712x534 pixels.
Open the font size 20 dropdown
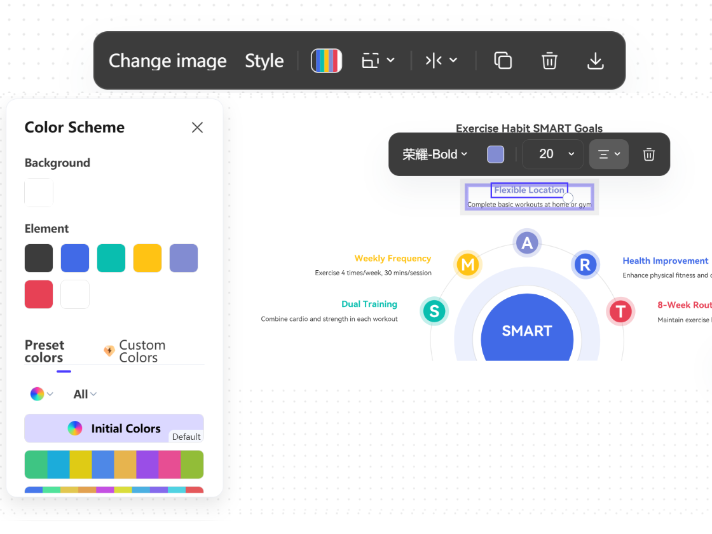coord(552,154)
